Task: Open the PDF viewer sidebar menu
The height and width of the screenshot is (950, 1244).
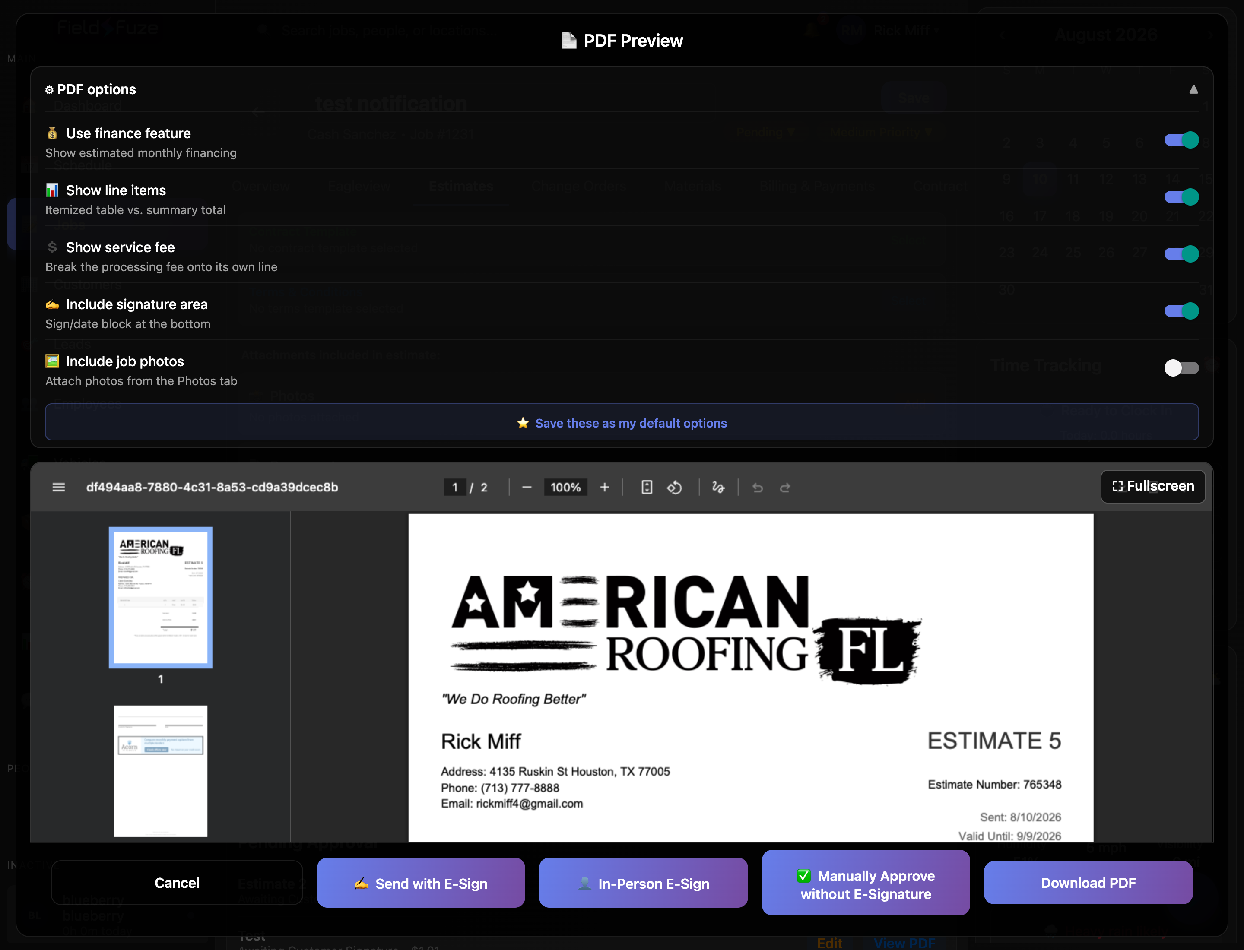Action: tap(59, 487)
